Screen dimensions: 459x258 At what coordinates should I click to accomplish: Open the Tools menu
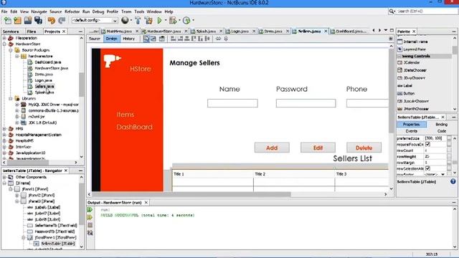(139, 11)
